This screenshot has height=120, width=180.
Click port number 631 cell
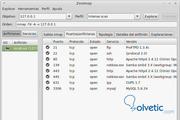[x=56, y=83]
